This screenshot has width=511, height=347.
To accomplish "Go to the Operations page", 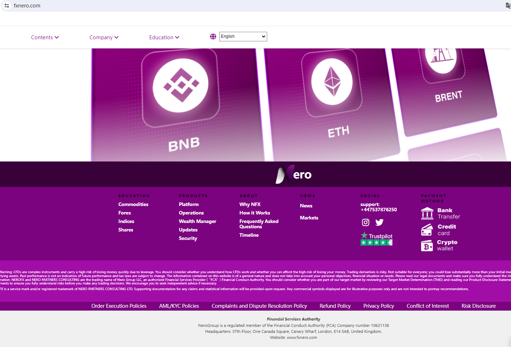I will pyautogui.click(x=191, y=213).
